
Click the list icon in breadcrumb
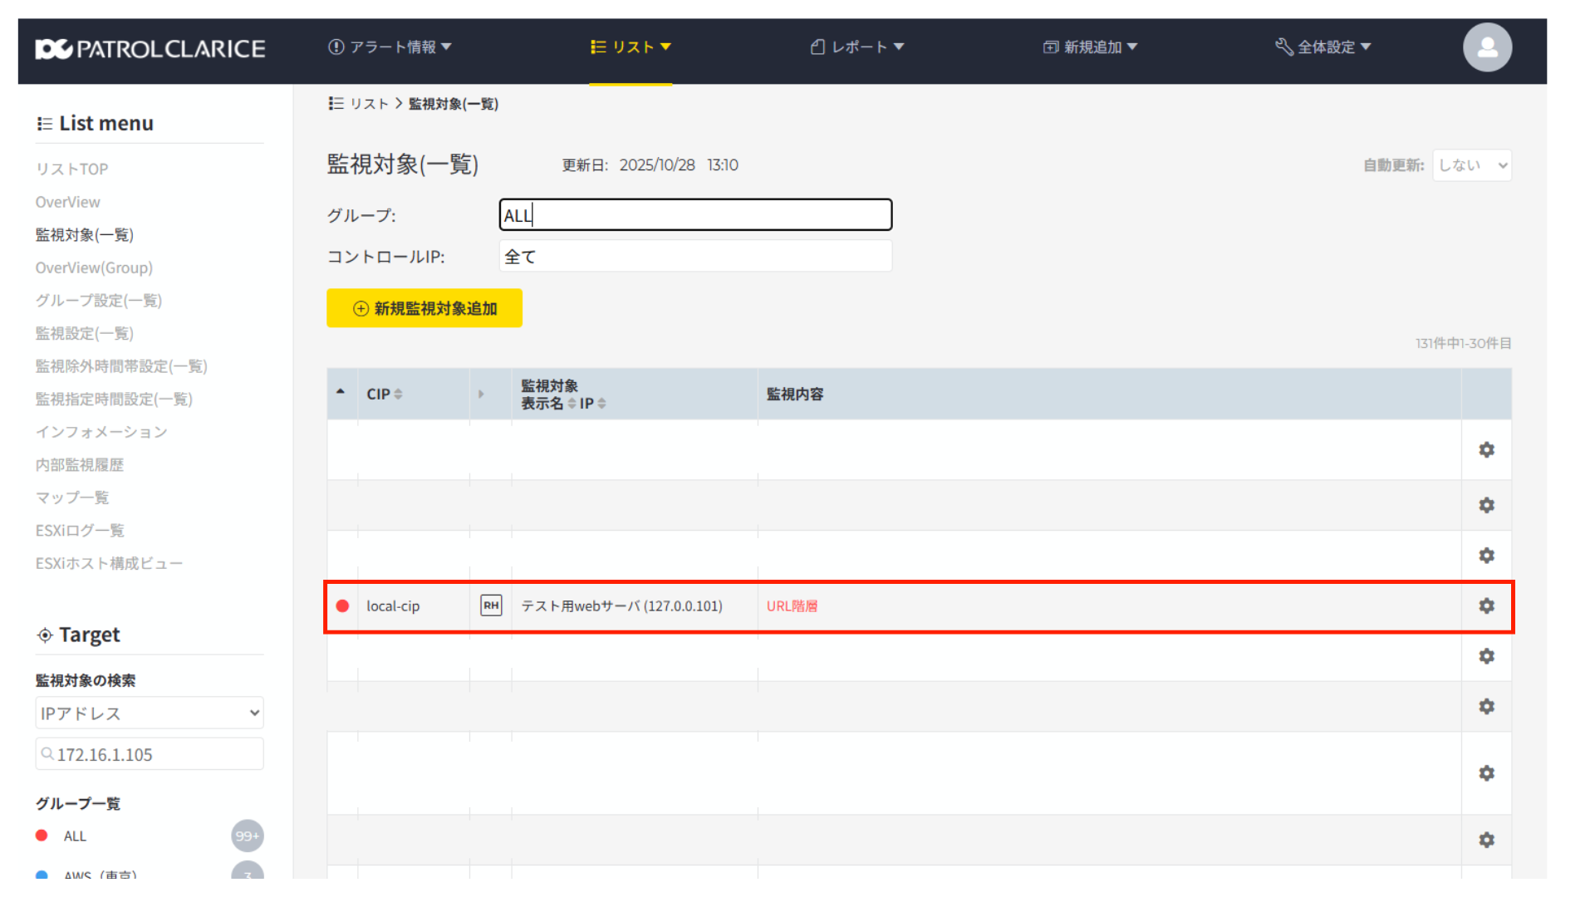coord(336,104)
